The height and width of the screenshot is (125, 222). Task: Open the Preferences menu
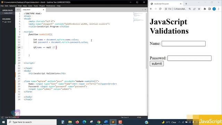pos(51,6)
